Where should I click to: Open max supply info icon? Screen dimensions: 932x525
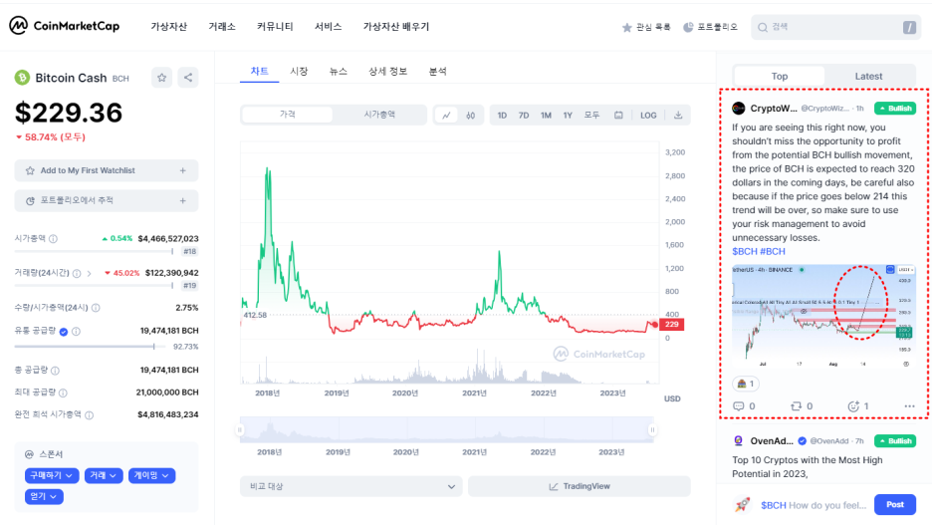63,394
